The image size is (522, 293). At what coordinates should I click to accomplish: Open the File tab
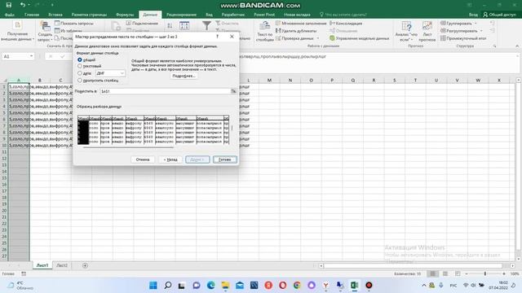[x=10, y=15]
